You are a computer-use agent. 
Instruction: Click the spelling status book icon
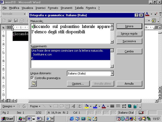point(141,112)
